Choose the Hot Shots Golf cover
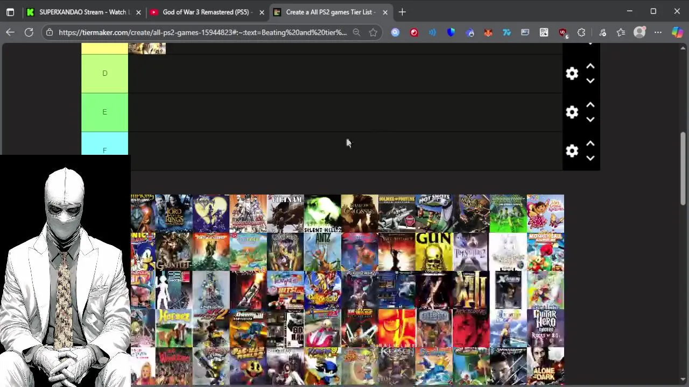 coord(434,213)
